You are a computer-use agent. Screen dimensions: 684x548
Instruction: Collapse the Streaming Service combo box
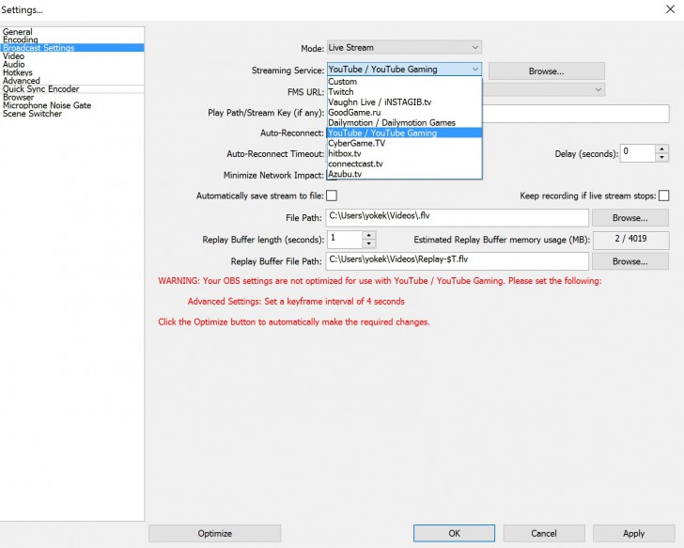(404, 69)
